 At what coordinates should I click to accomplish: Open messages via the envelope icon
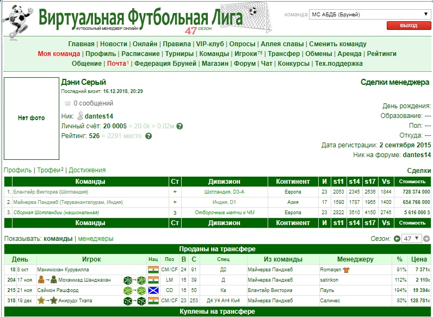point(67,103)
